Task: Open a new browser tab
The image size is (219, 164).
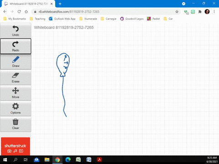Action: pos(60,4)
